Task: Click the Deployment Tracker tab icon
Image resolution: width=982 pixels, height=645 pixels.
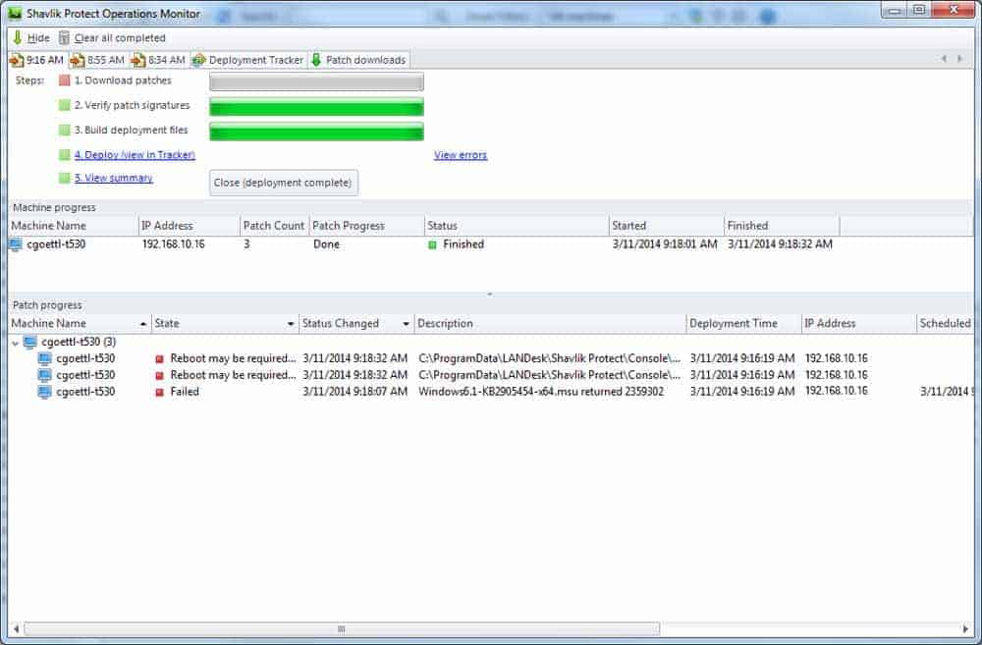Action: point(199,60)
